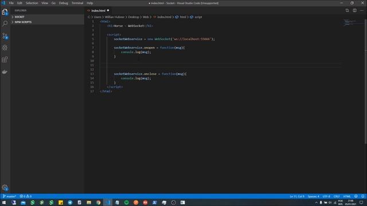Click line number 13 in gutter
Viewport: 367px width, 206px height.
point(92,74)
